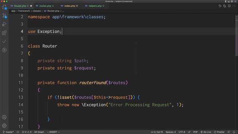Click the 'use Exception;' line
The width and height of the screenshot is (238, 134).
point(45,31)
